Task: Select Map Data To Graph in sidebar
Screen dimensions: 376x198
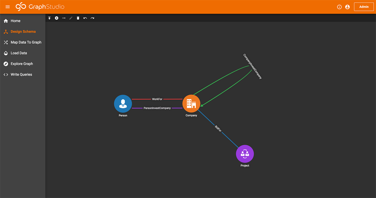Action: (x=26, y=42)
